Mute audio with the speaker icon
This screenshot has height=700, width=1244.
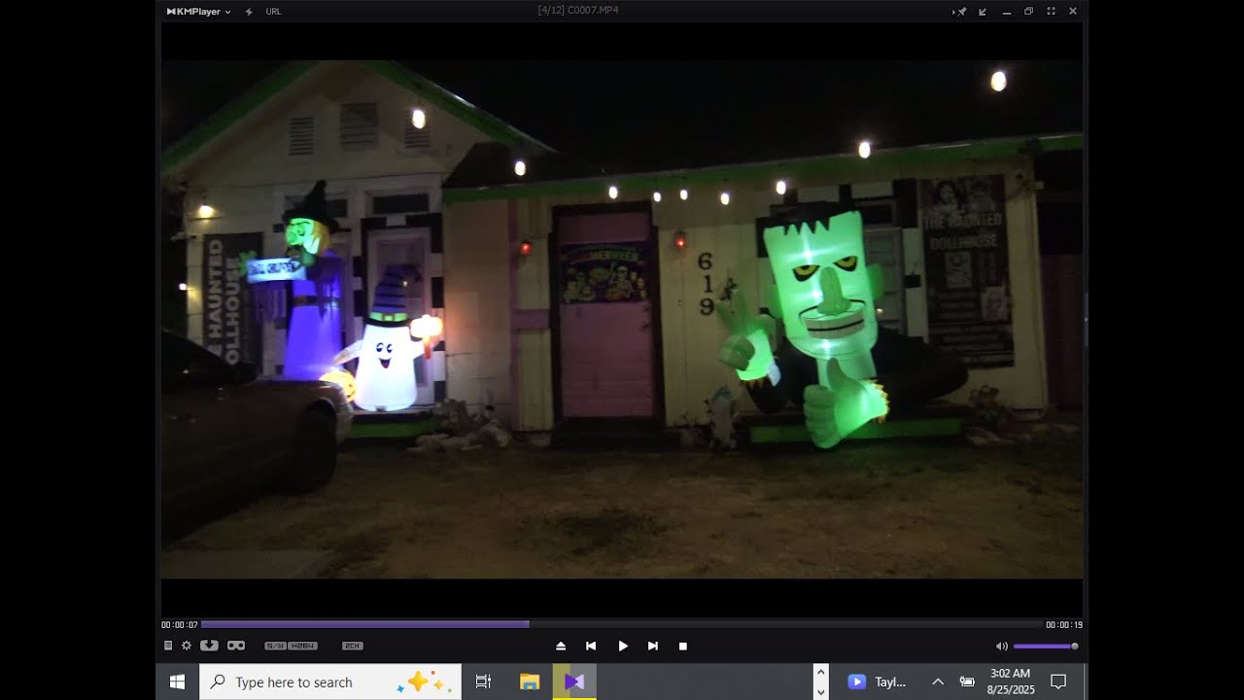(x=1001, y=646)
